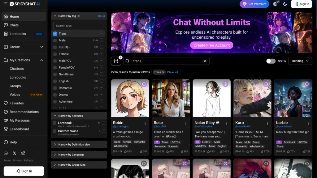The height and width of the screenshot is (178, 317).
Task: Open the Discord icon link
Action: point(6,153)
